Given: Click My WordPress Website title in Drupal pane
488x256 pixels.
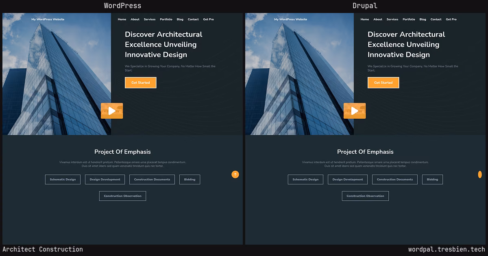Looking at the screenshot, I should coord(291,20).
